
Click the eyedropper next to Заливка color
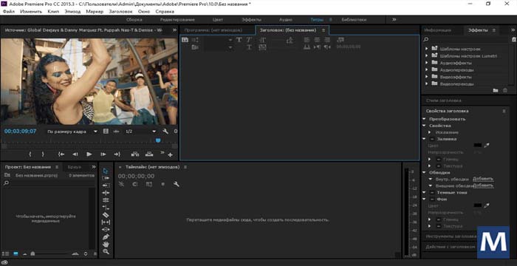487,146
